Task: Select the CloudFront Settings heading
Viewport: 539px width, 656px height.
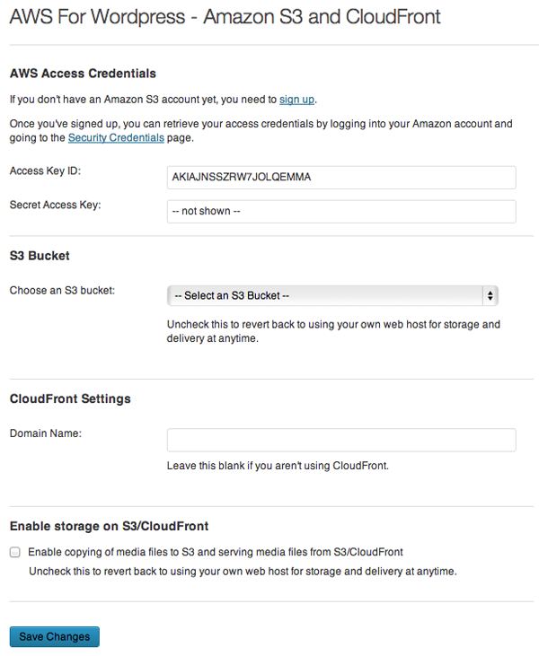Action: (70, 398)
